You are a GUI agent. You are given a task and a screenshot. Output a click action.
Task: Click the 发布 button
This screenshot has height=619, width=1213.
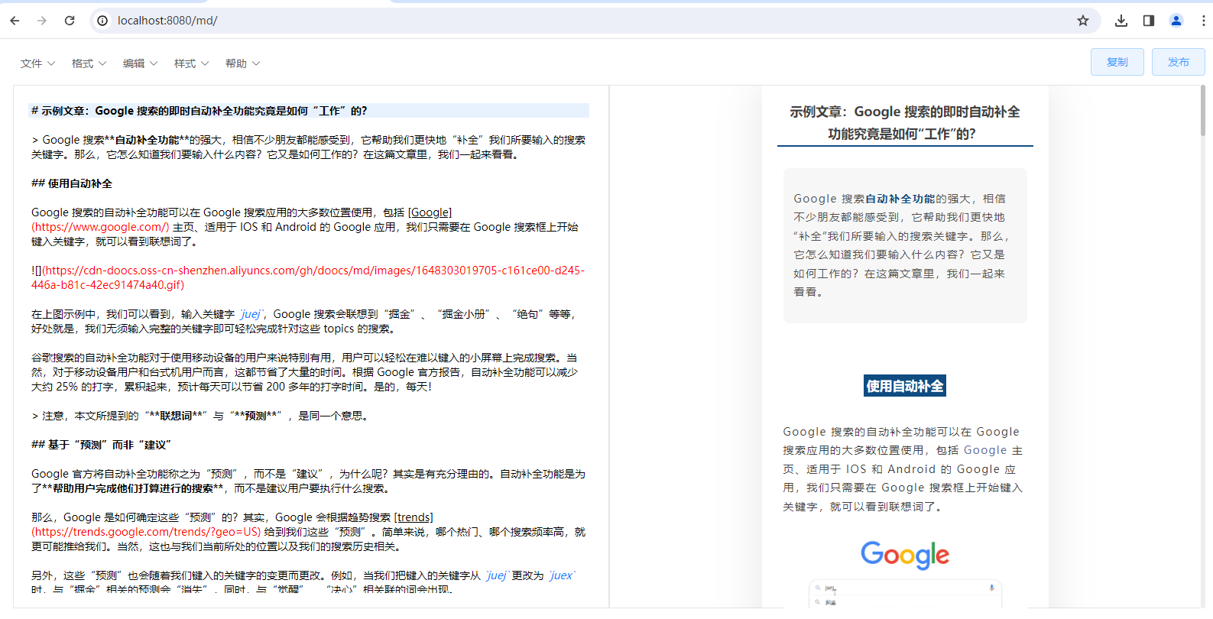[x=1179, y=62]
